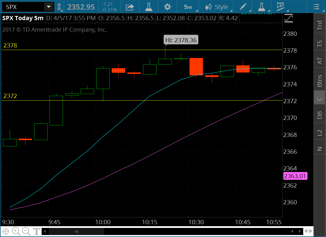The width and height of the screenshot is (326, 237).
Task: Click the zoom-in magnifier icon
Action: tap(17, 231)
